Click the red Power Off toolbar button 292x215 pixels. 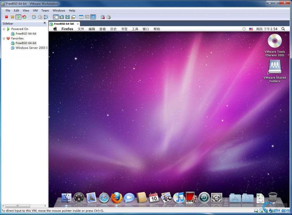click(7, 17)
